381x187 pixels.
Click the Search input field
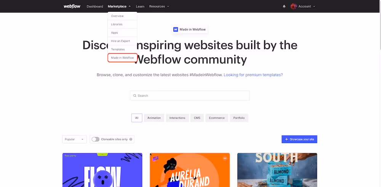[x=190, y=95]
